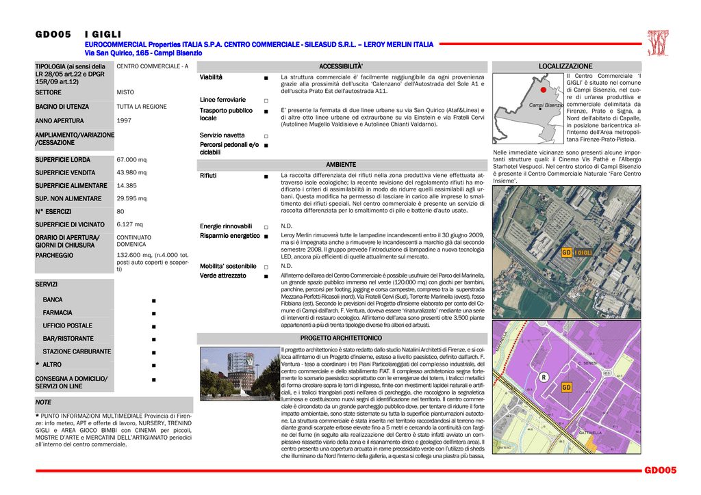Screen dimensions: 701x495
Task: Click the 'SUPERFICIE LORDA' label
Action: (62, 159)
